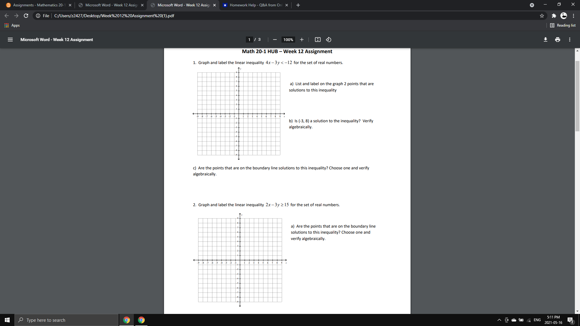
Task: Zoom out of the PDF with the minus icon
Action: coord(275,40)
